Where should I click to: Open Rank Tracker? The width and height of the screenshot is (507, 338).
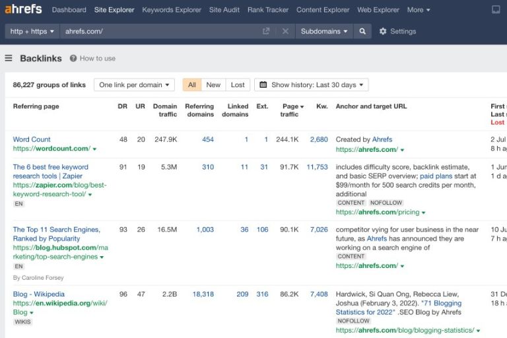(x=268, y=10)
